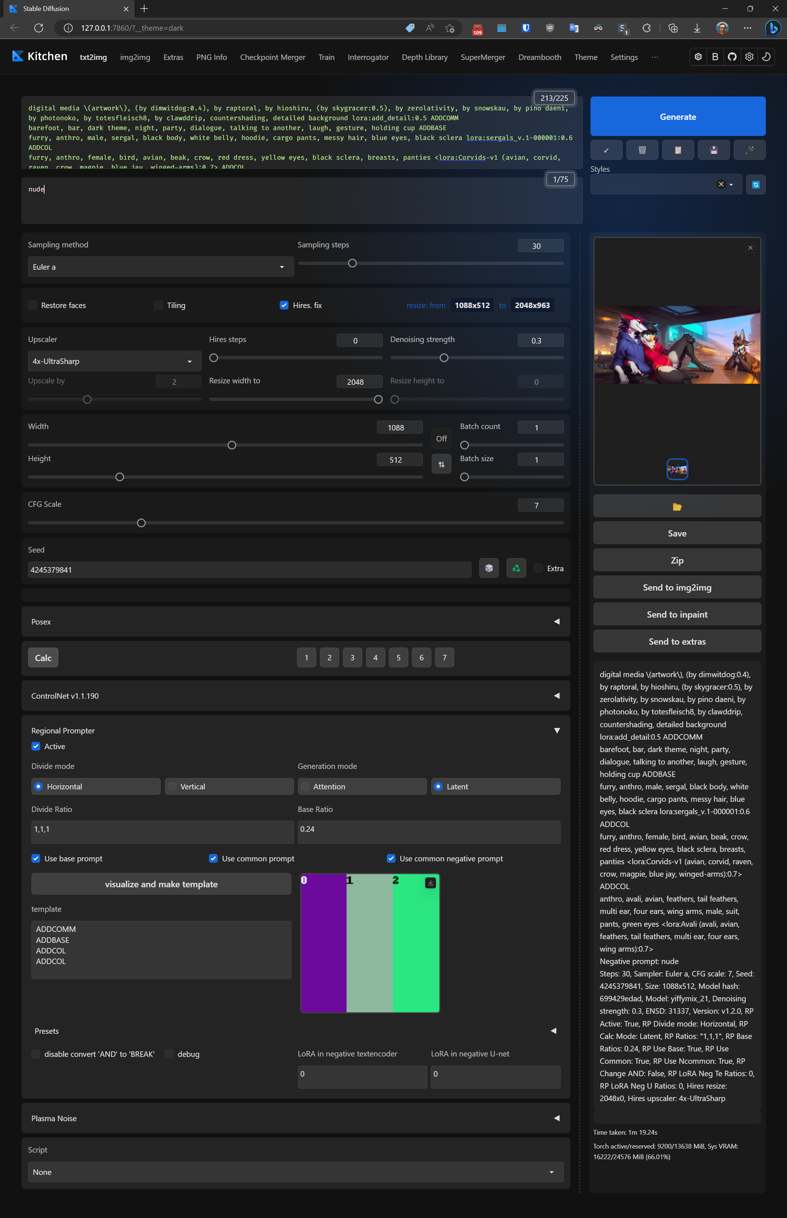Expand the ControlNet v1.1.190 section
787x1218 pixels.
[295, 695]
